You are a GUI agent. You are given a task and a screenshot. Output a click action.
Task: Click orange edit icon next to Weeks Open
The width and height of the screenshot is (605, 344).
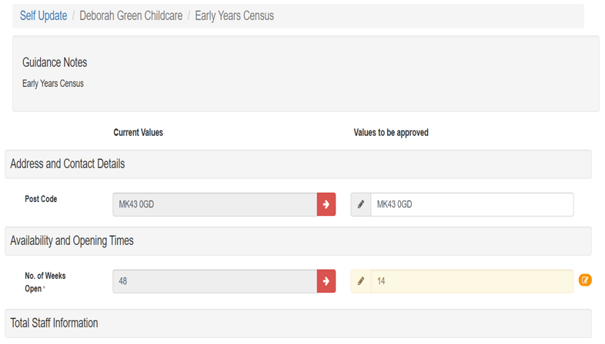point(585,280)
